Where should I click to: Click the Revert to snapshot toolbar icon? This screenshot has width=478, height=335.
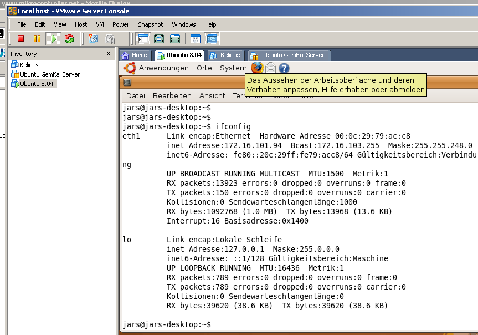110,39
